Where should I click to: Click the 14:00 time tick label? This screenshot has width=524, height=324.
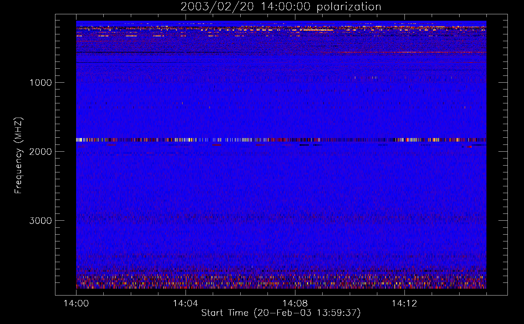[x=76, y=304]
